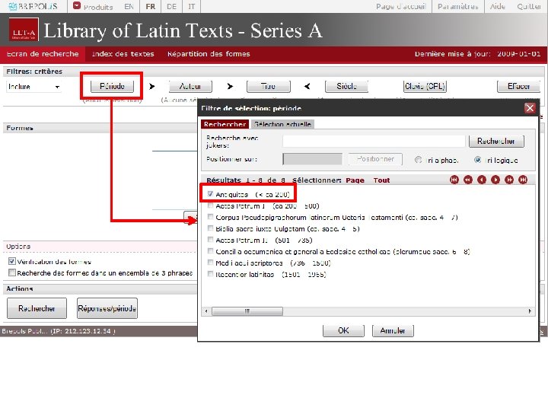Open Ecran de recherche tab
Viewport: 548px width, 411px height.
coord(43,54)
